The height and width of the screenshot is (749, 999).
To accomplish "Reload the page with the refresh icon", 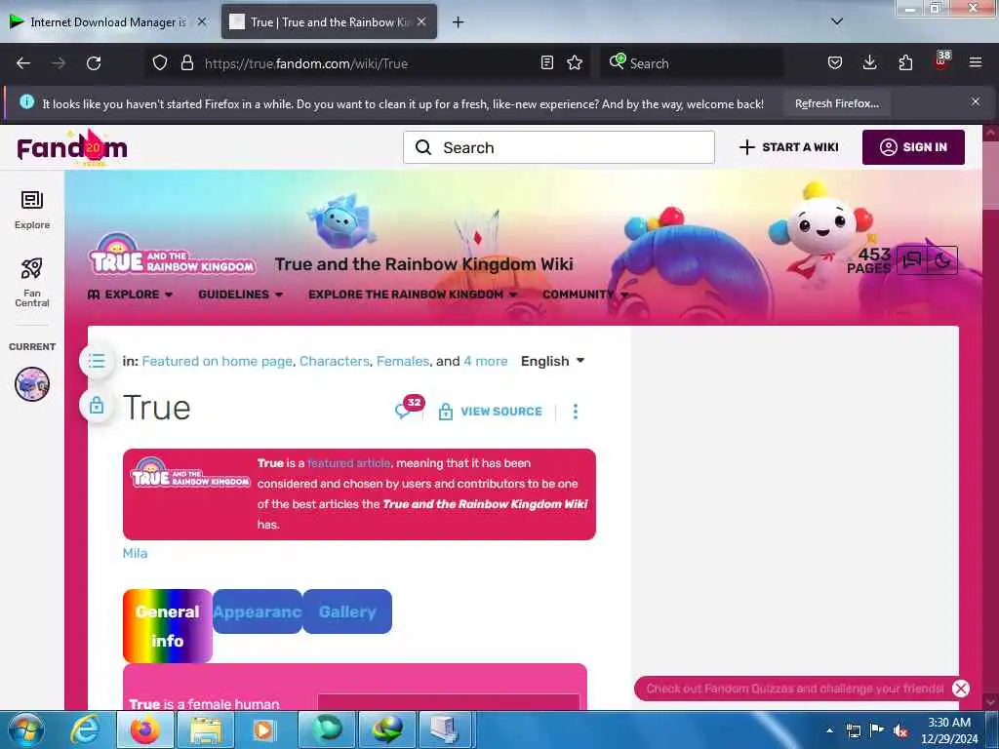I will [x=94, y=63].
